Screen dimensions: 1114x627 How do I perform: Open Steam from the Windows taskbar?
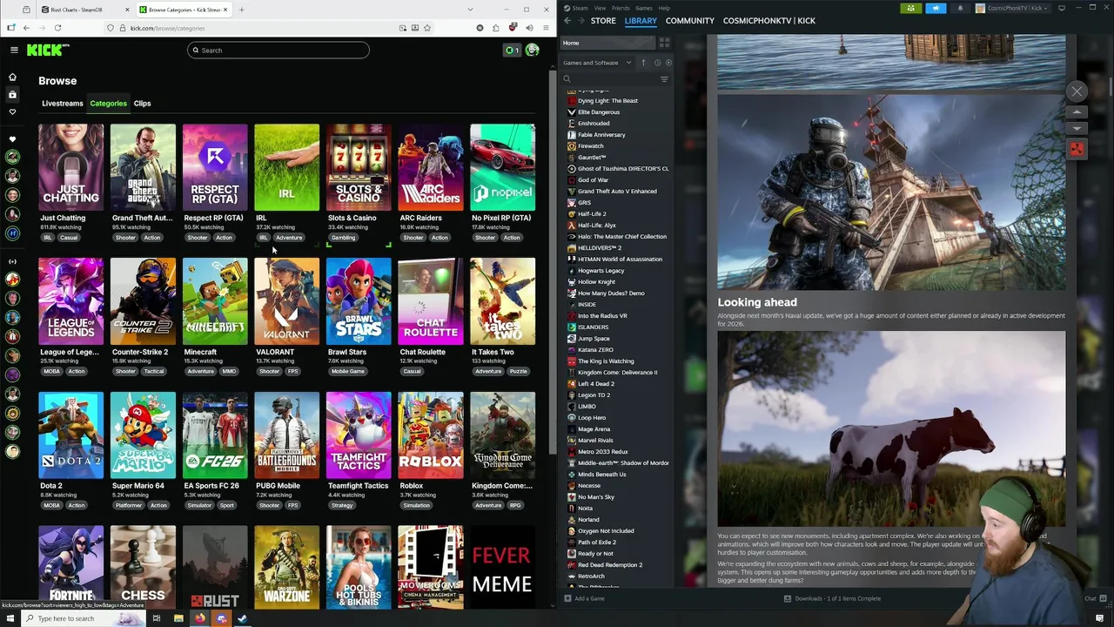(x=242, y=618)
